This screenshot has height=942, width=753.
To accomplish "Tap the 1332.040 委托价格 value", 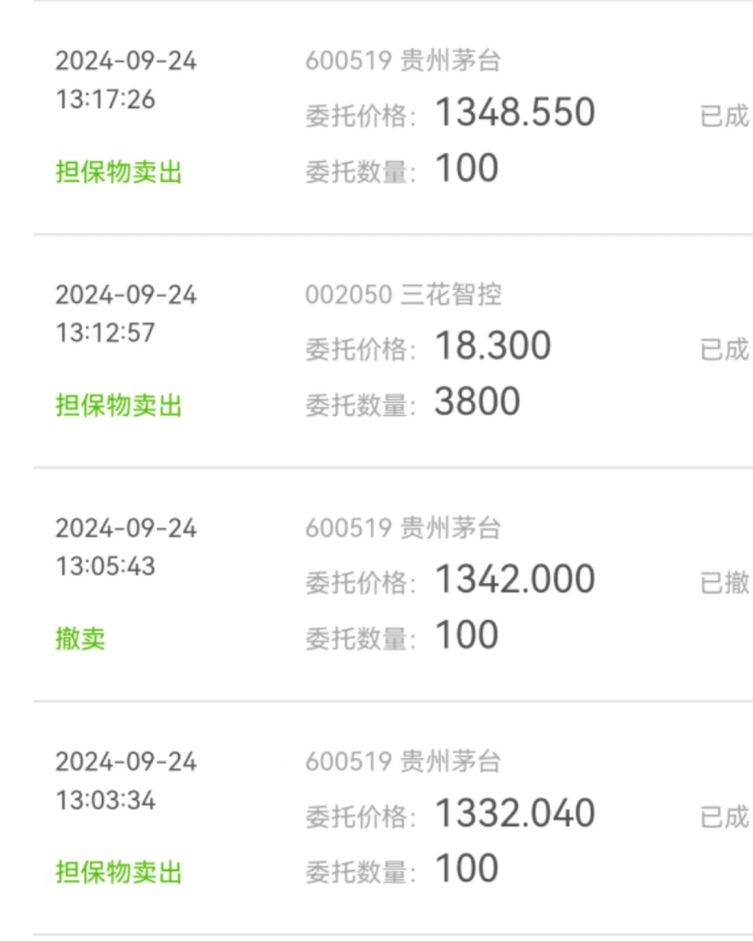I will (x=515, y=814).
